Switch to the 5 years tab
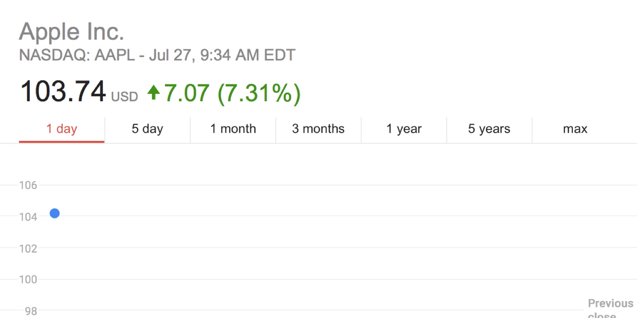The height and width of the screenshot is (318, 637). 489,129
